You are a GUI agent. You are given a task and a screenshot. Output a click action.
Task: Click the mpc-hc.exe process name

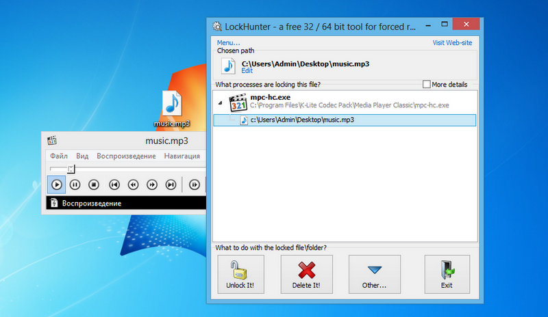[270, 97]
